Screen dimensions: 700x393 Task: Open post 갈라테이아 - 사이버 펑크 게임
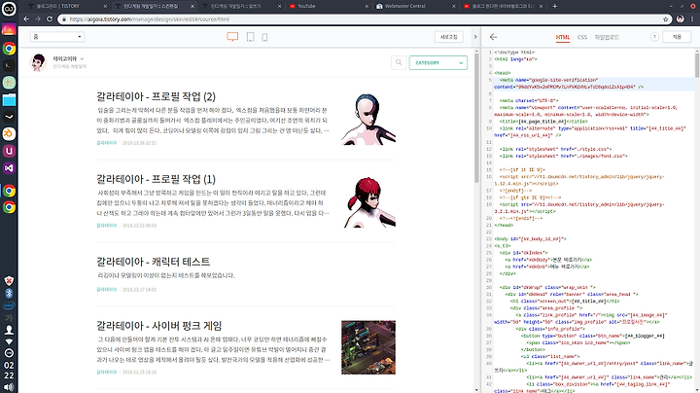[x=158, y=326]
